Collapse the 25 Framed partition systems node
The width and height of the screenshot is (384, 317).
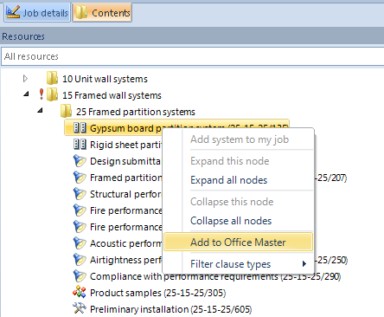click(41, 110)
